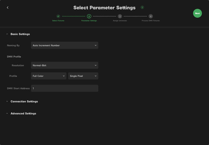The width and height of the screenshot is (209, 145).
Task: Expand the Advanced Settings section
Action: (x=7, y=114)
